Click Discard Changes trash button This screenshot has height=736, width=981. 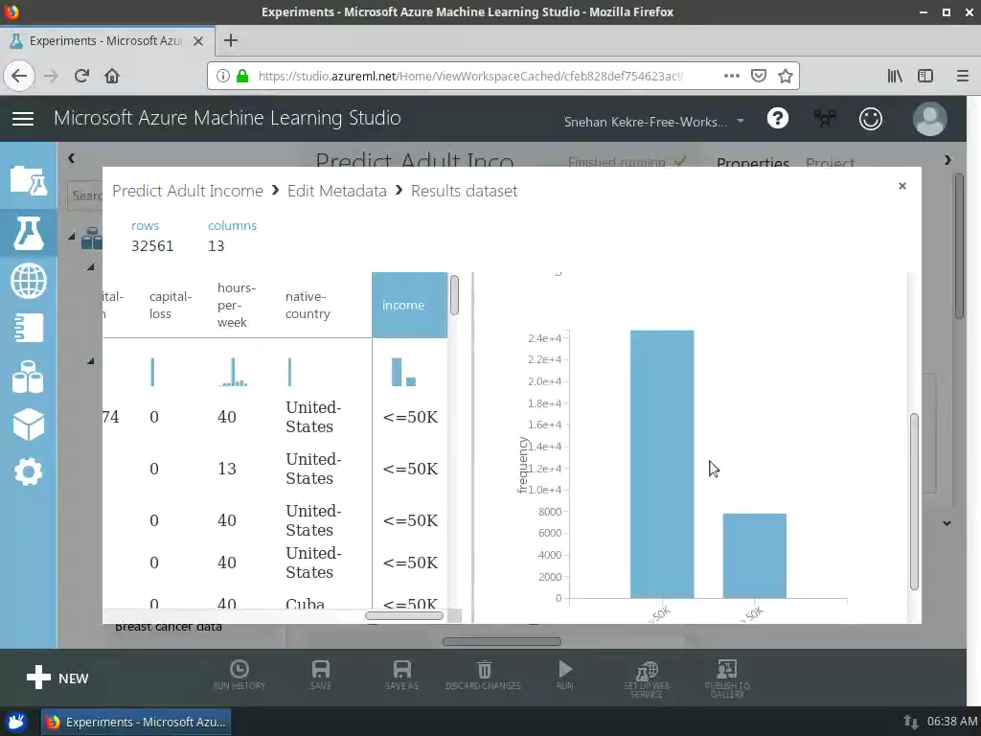click(x=483, y=675)
